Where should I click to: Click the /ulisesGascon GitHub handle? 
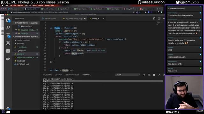(x=153, y=2)
